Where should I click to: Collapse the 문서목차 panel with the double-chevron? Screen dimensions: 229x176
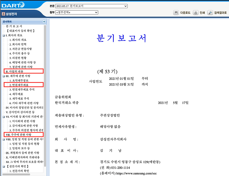tap(44, 22)
